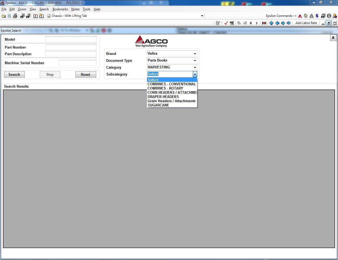338x260 pixels.
Task: Open the Bookmarks menu
Action: 60,9
